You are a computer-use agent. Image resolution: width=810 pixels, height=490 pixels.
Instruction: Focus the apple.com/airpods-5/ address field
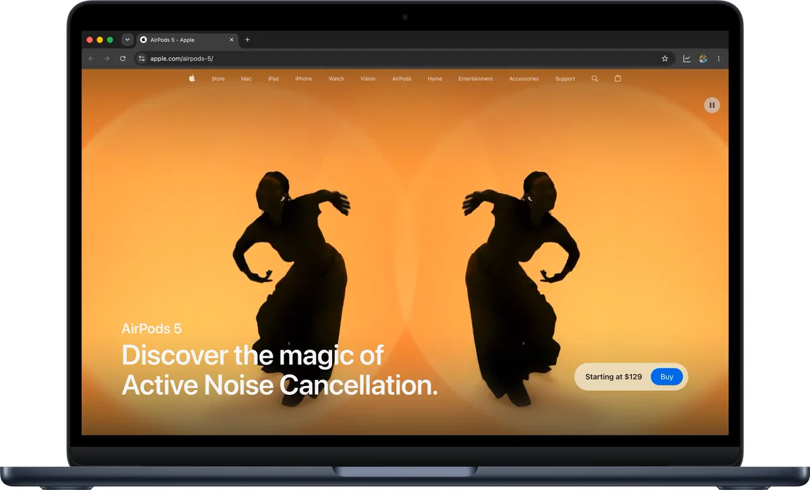click(404, 59)
